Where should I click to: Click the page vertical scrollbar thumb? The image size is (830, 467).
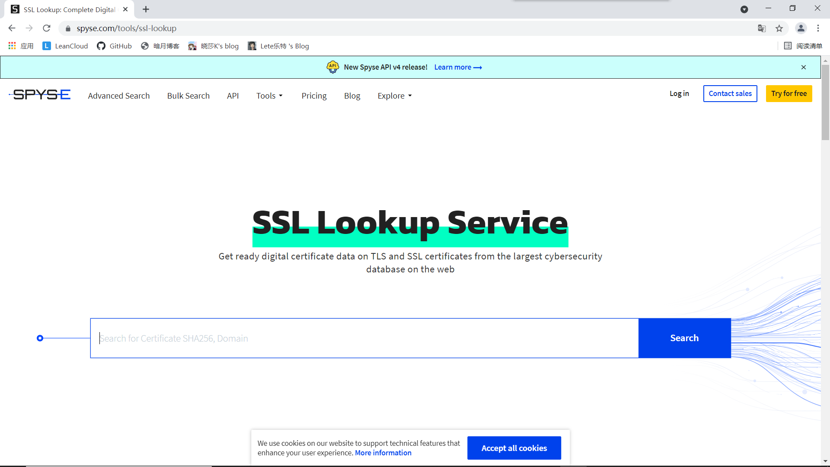826,102
